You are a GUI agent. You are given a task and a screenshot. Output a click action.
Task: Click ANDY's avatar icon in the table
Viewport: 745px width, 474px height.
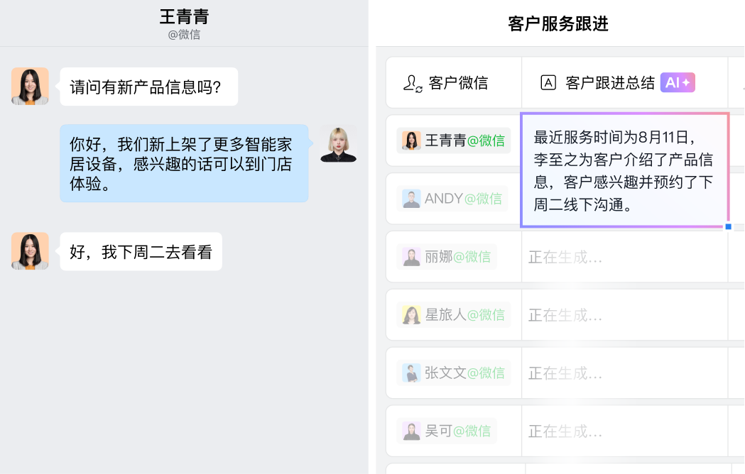pyautogui.click(x=411, y=199)
